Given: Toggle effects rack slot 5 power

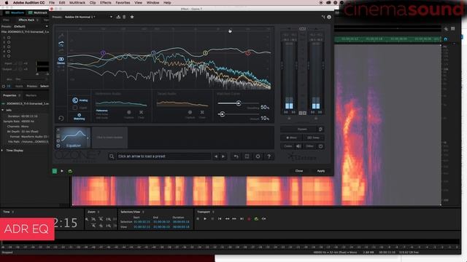Looking at the screenshot, I should coord(9,56).
